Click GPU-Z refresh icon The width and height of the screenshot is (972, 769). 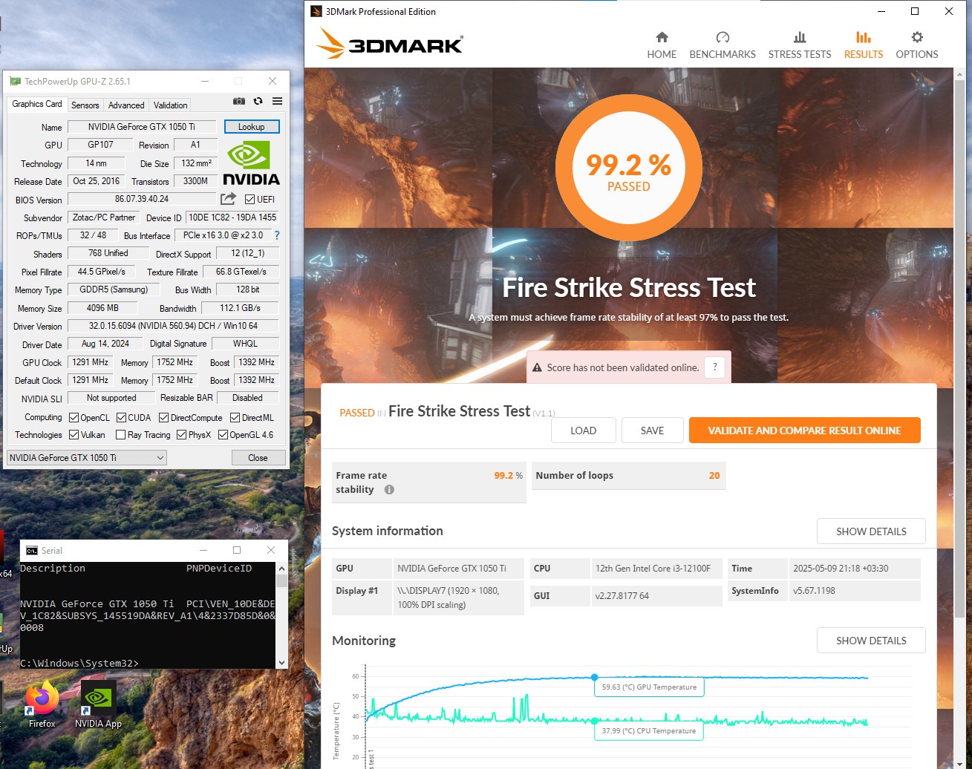(258, 101)
